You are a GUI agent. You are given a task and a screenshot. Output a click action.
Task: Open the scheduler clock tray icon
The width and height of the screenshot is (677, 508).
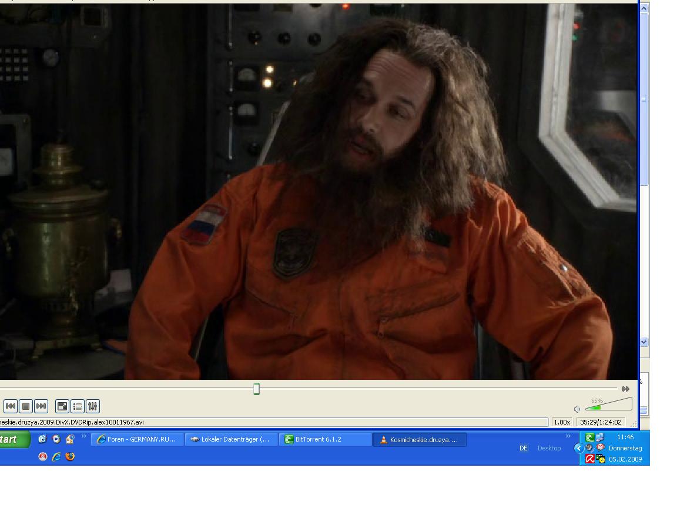click(601, 459)
